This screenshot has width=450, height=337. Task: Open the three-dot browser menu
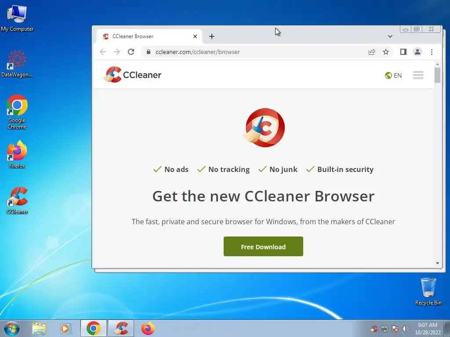[432, 52]
